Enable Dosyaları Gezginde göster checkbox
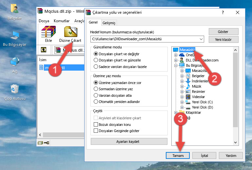Image resolution: width=252 pixels, height=170 pixels. tap(96, 131)
